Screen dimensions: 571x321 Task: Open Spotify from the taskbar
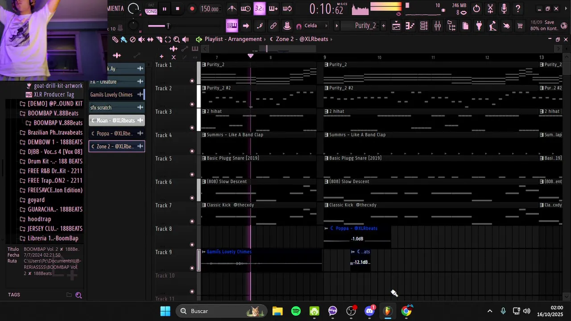[296, 311]
